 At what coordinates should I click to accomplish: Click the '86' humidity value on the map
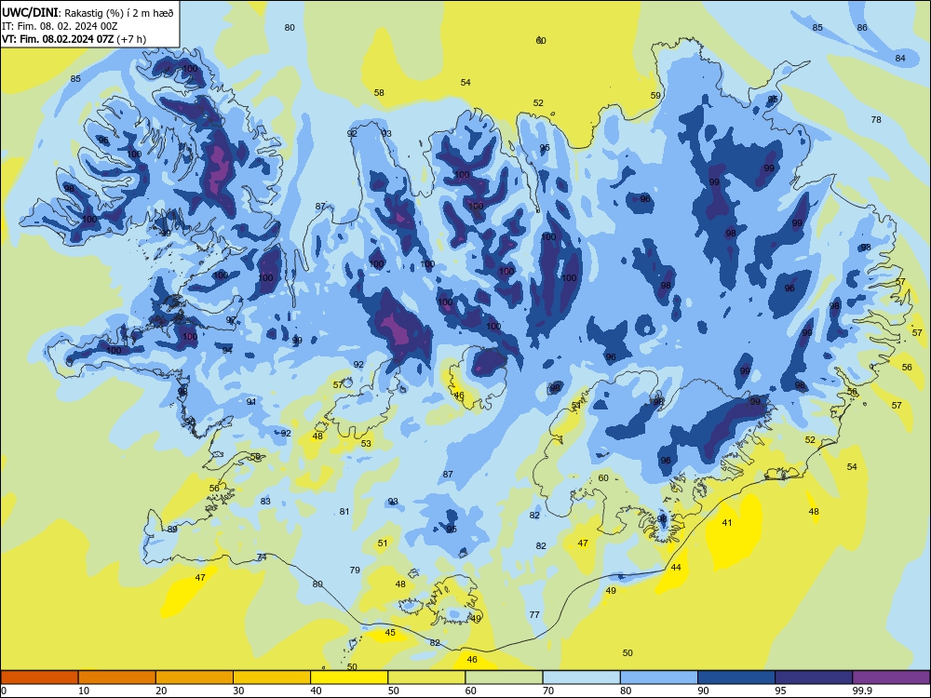862,27
